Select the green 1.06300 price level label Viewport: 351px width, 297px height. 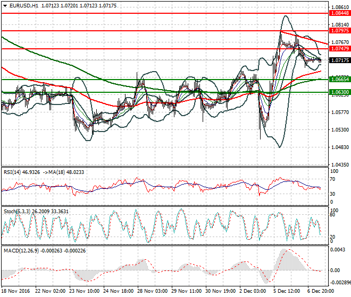click(340, 92)
